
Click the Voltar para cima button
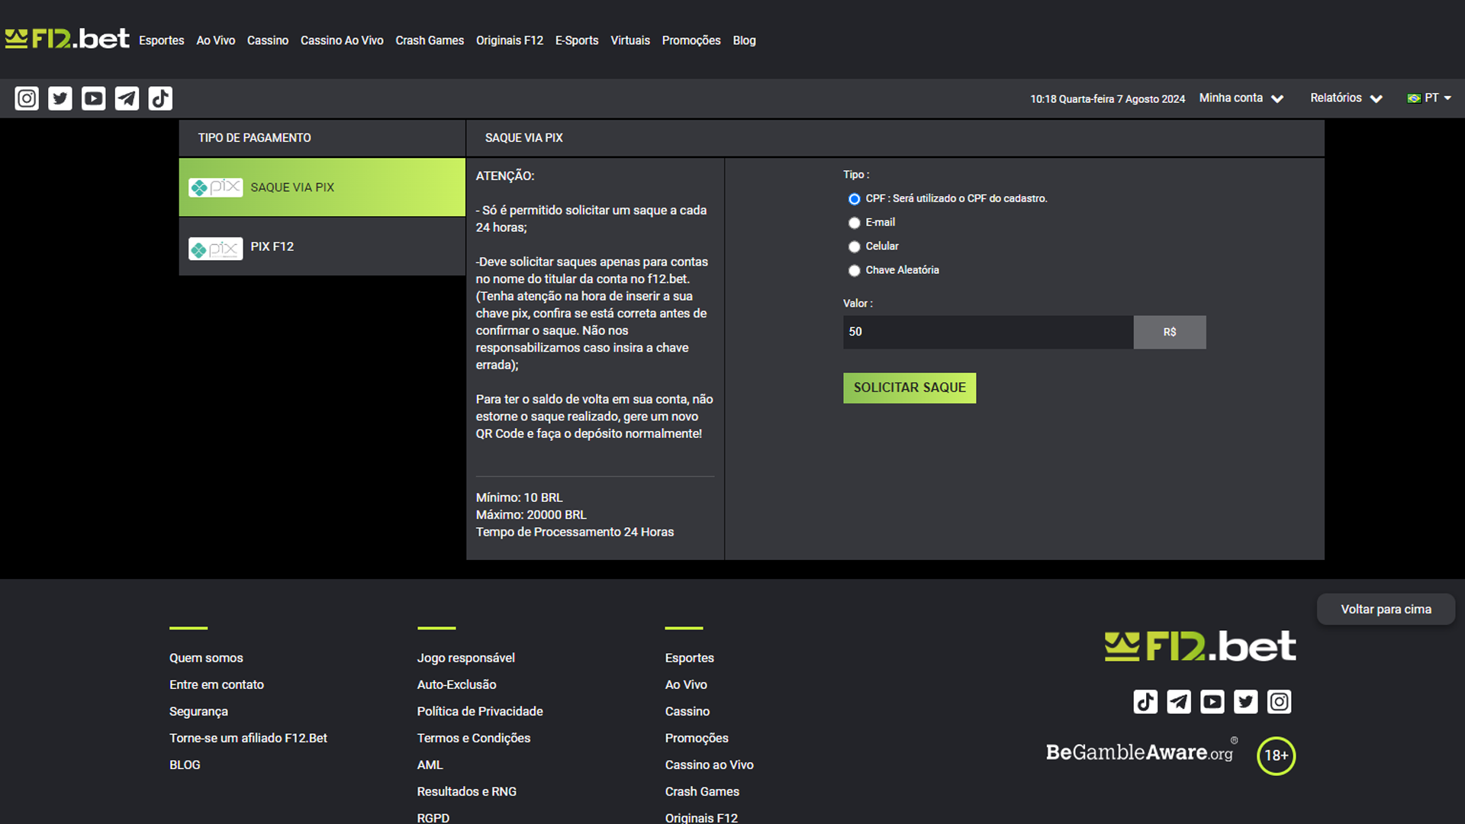pyautogui.click(x=1386, y=609)
